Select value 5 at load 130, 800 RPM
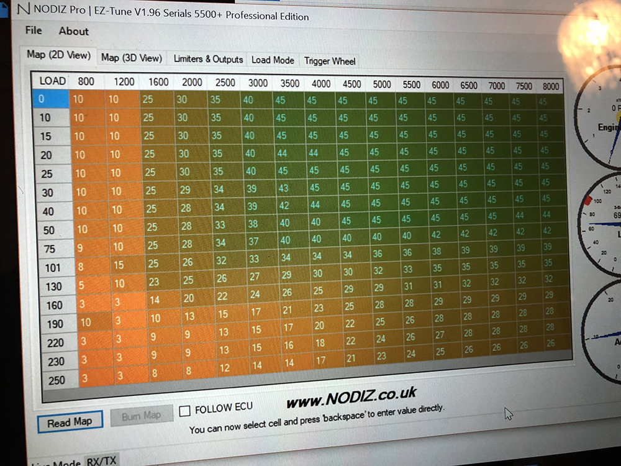 click(94, 285)
